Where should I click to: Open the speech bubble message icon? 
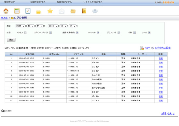click(95, 11)
